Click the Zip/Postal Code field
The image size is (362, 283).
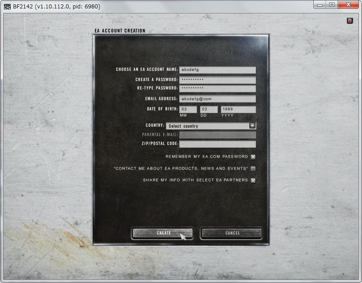tap(217, 144)
